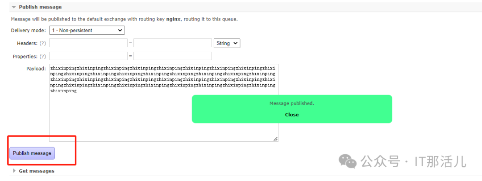
Task: Click the WeChat logo watermark icon
Action: [x=348, y=161]
